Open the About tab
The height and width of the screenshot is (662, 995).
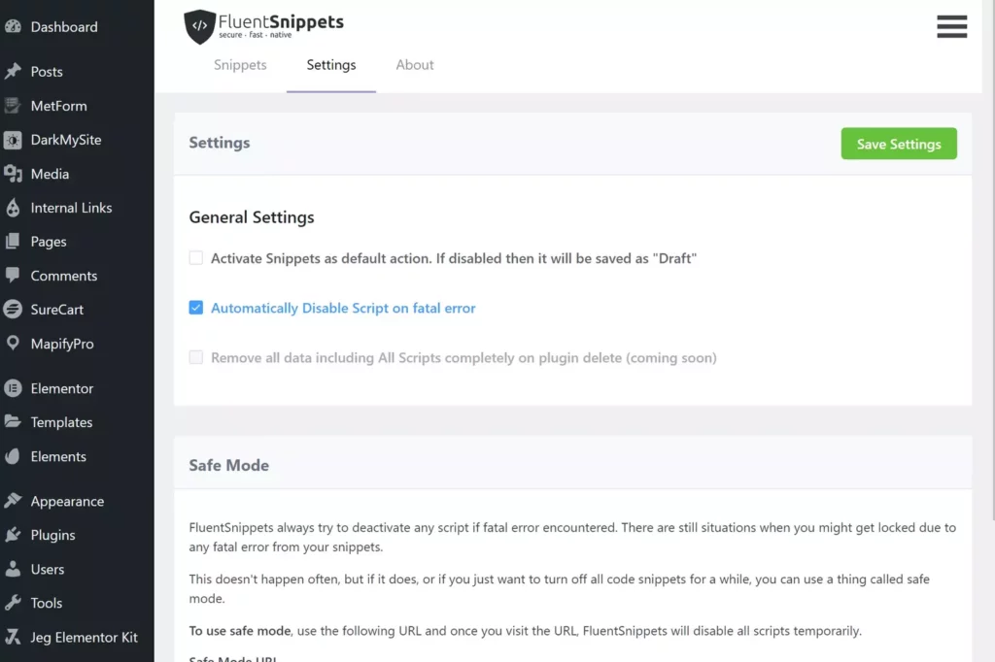tap(414, 64)
